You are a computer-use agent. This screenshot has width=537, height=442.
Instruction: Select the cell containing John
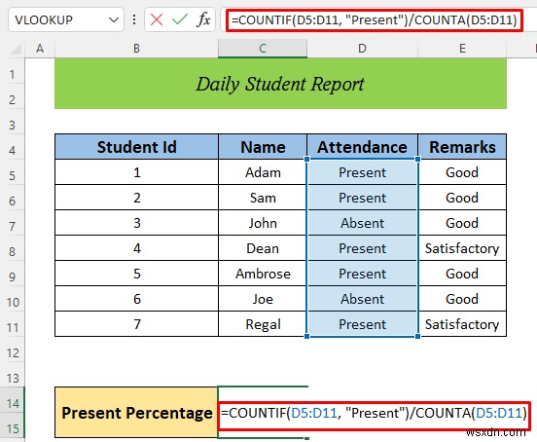(x=263, y=223)
